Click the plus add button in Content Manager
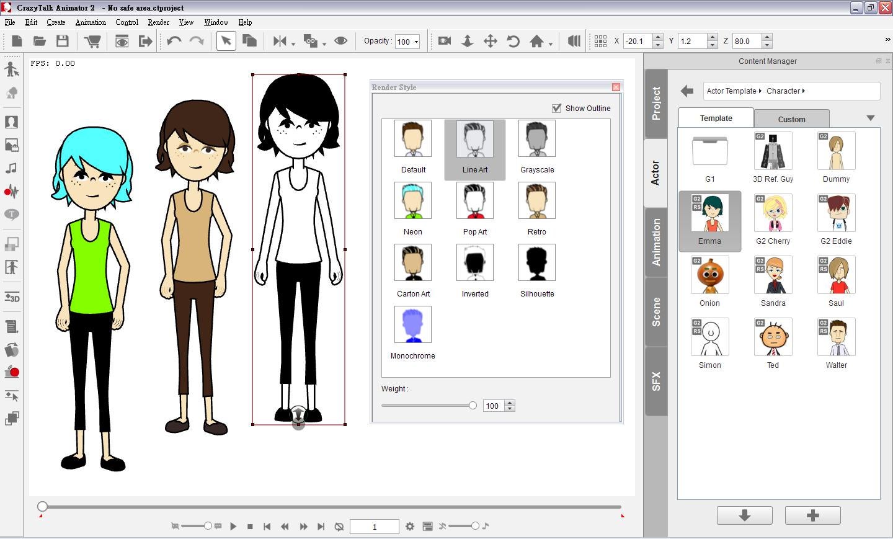This screenshot has width=893, height=539. tap(812, 515)
